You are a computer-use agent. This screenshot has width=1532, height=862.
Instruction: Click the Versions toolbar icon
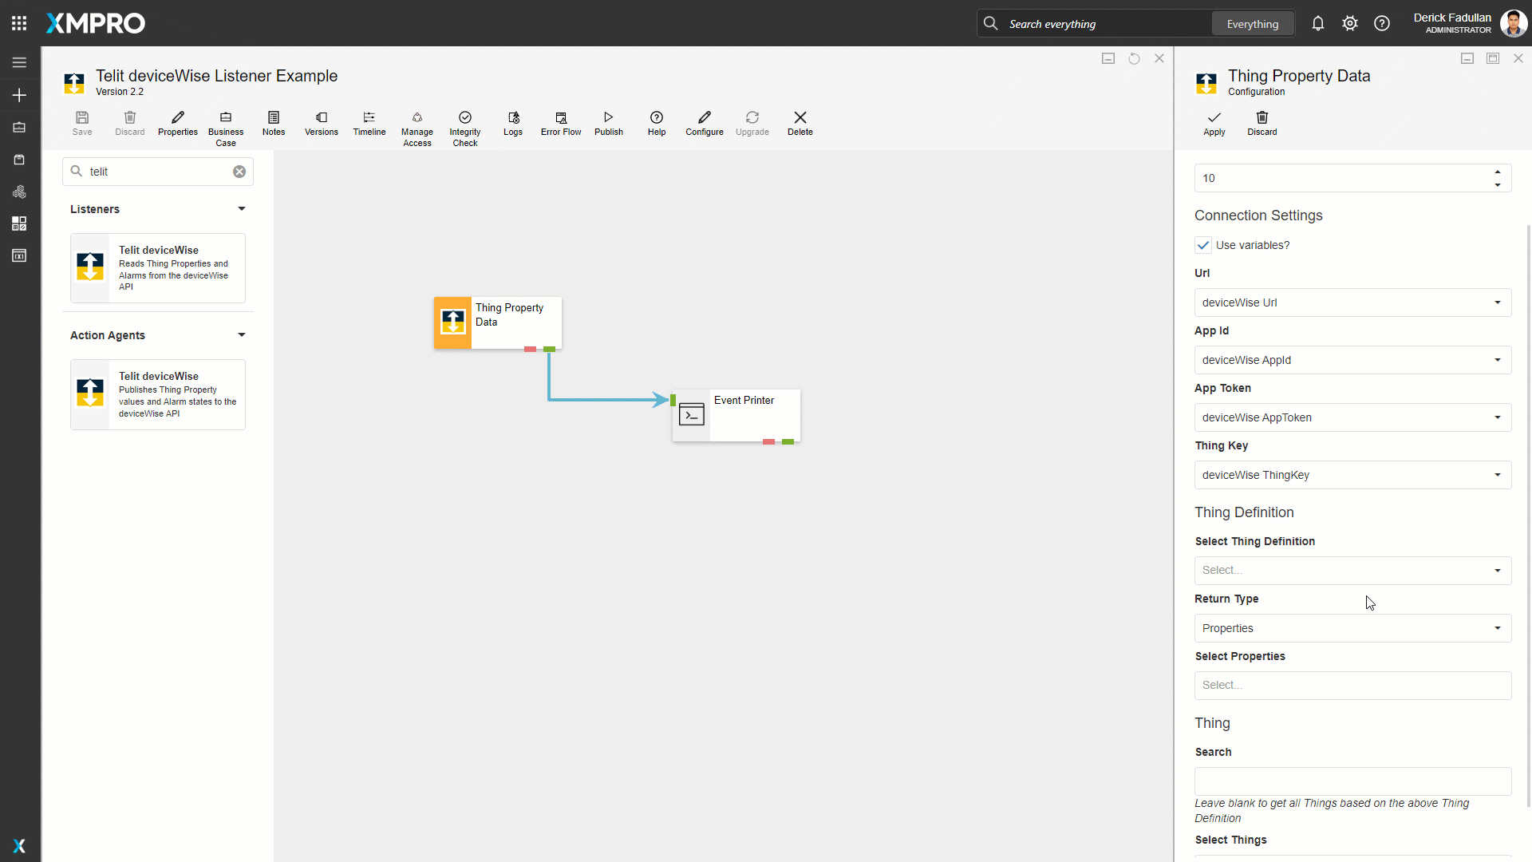321,124
